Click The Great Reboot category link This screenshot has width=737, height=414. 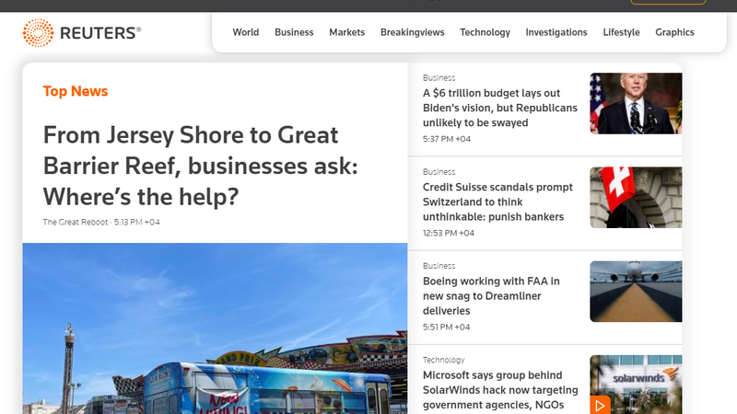(76, 223)
